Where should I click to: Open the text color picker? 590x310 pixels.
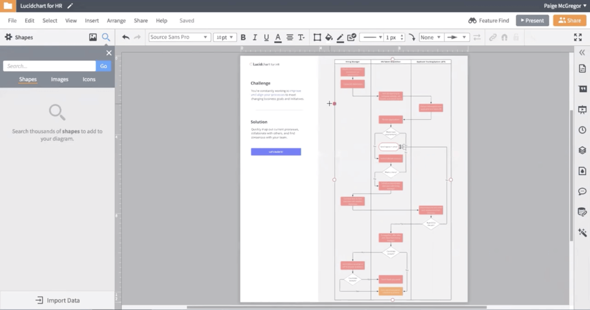point(277,37)
